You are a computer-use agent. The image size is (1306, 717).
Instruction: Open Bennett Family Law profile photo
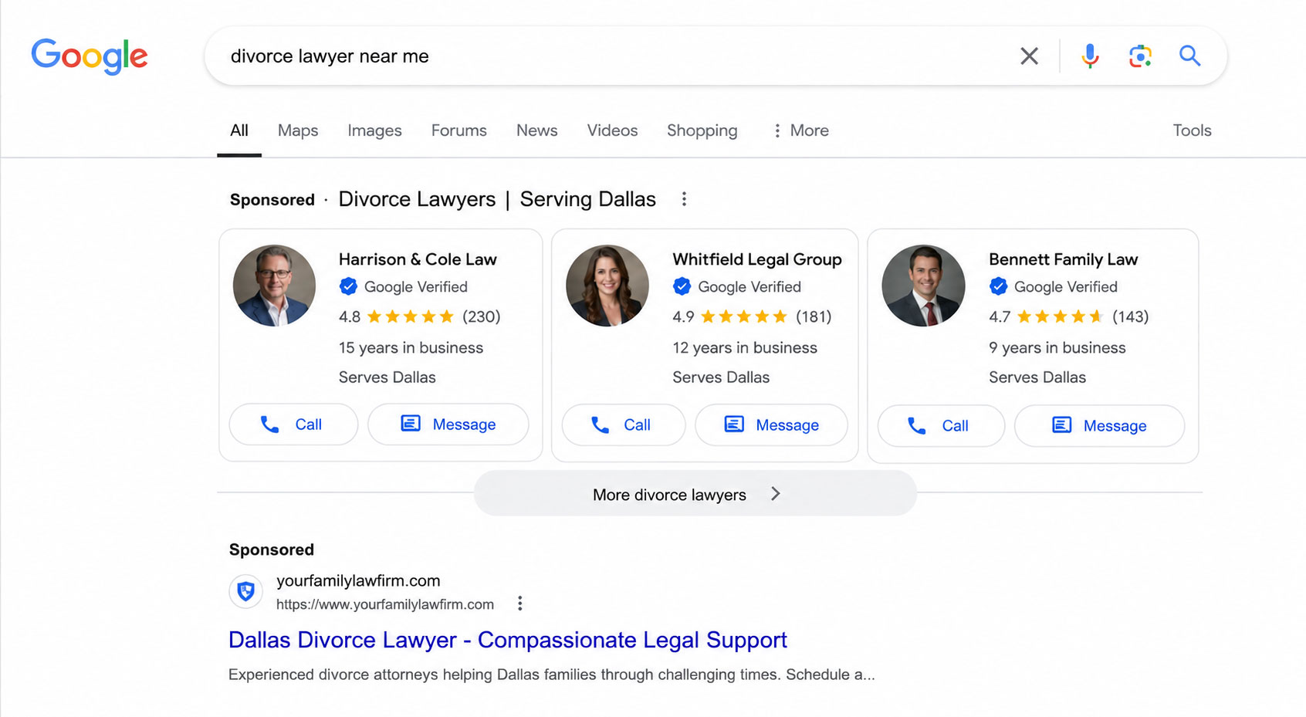[923, 286]
